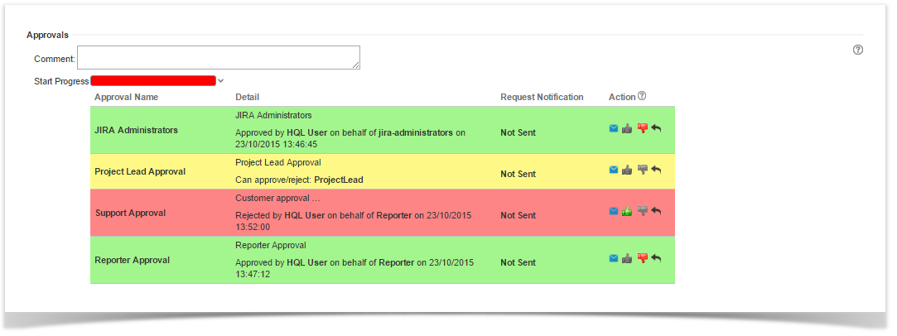Click the Approval Name column header
The height and width of the screenshot is (336, 897).
pos(126,97)
